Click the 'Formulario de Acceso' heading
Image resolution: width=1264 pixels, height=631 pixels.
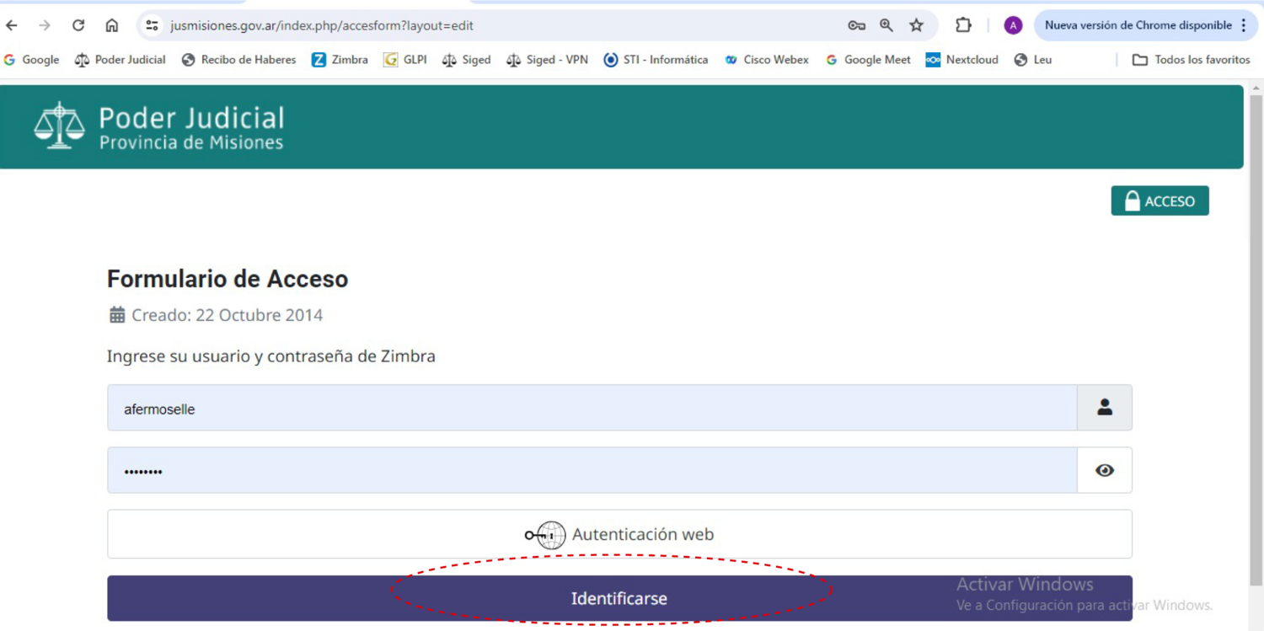coord(228,279)
